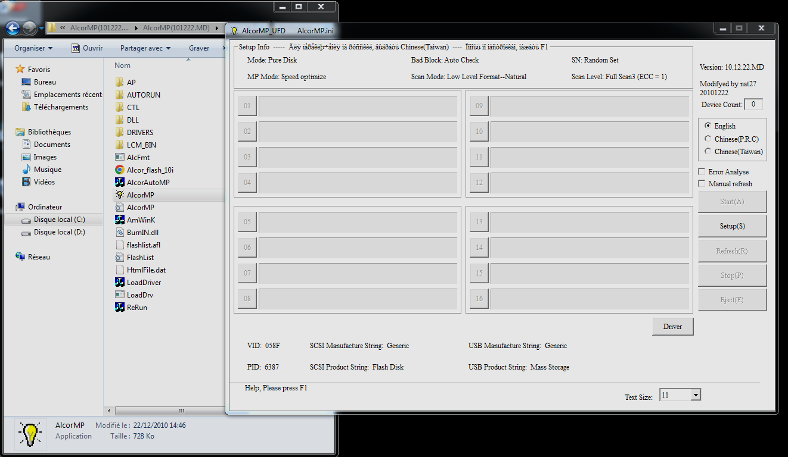
Task: Open Téléchargements in the navigation pane
Action: 61,107
